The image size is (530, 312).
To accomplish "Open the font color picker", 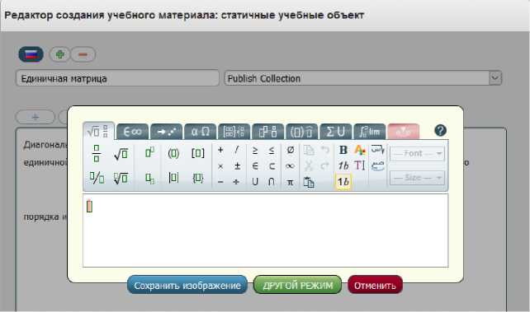I will pyautogui.click(x=360, y=150).
